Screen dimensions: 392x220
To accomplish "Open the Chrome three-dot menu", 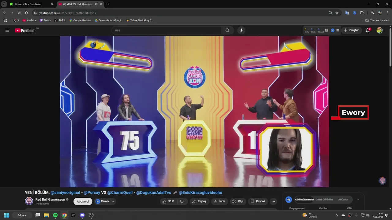I will [387, 13].
